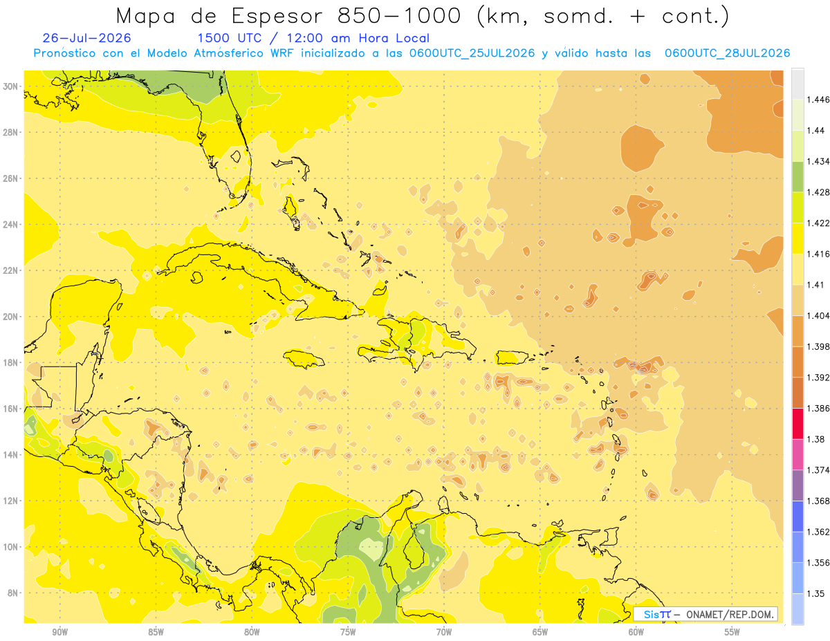Click the purple swatch between 1.368 and 1.374
Viewport: 830px width, 641px height.
pos(797,485)
